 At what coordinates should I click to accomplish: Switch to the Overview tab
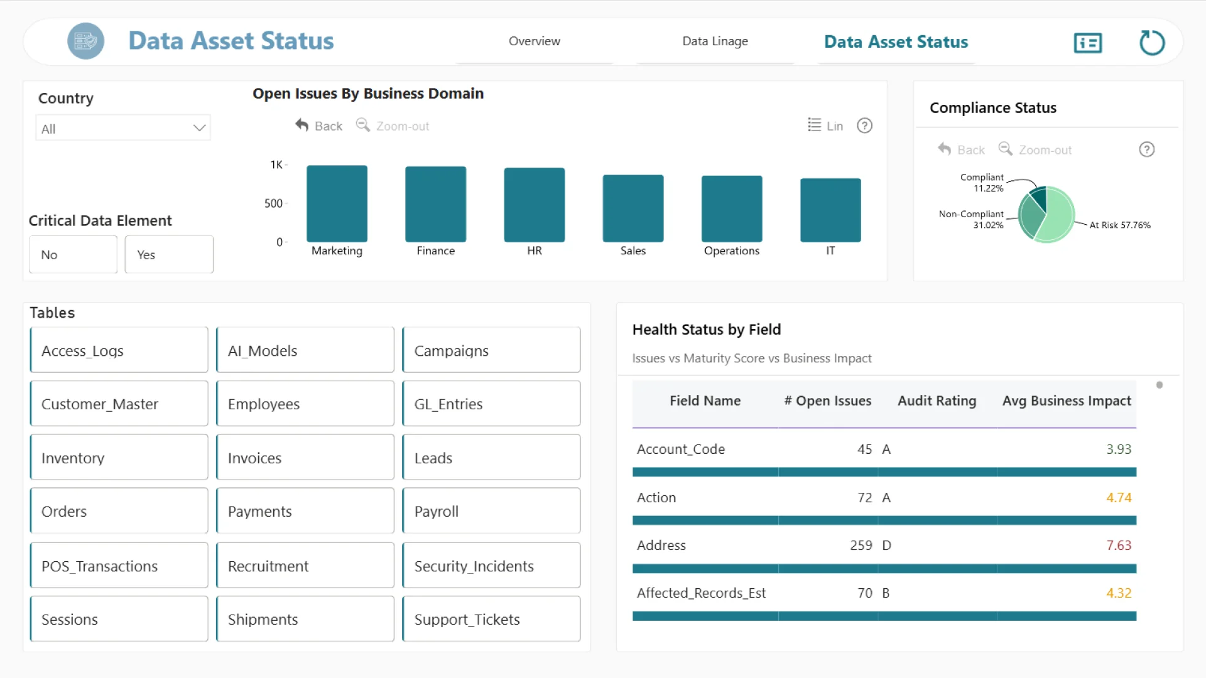[534, 41]
